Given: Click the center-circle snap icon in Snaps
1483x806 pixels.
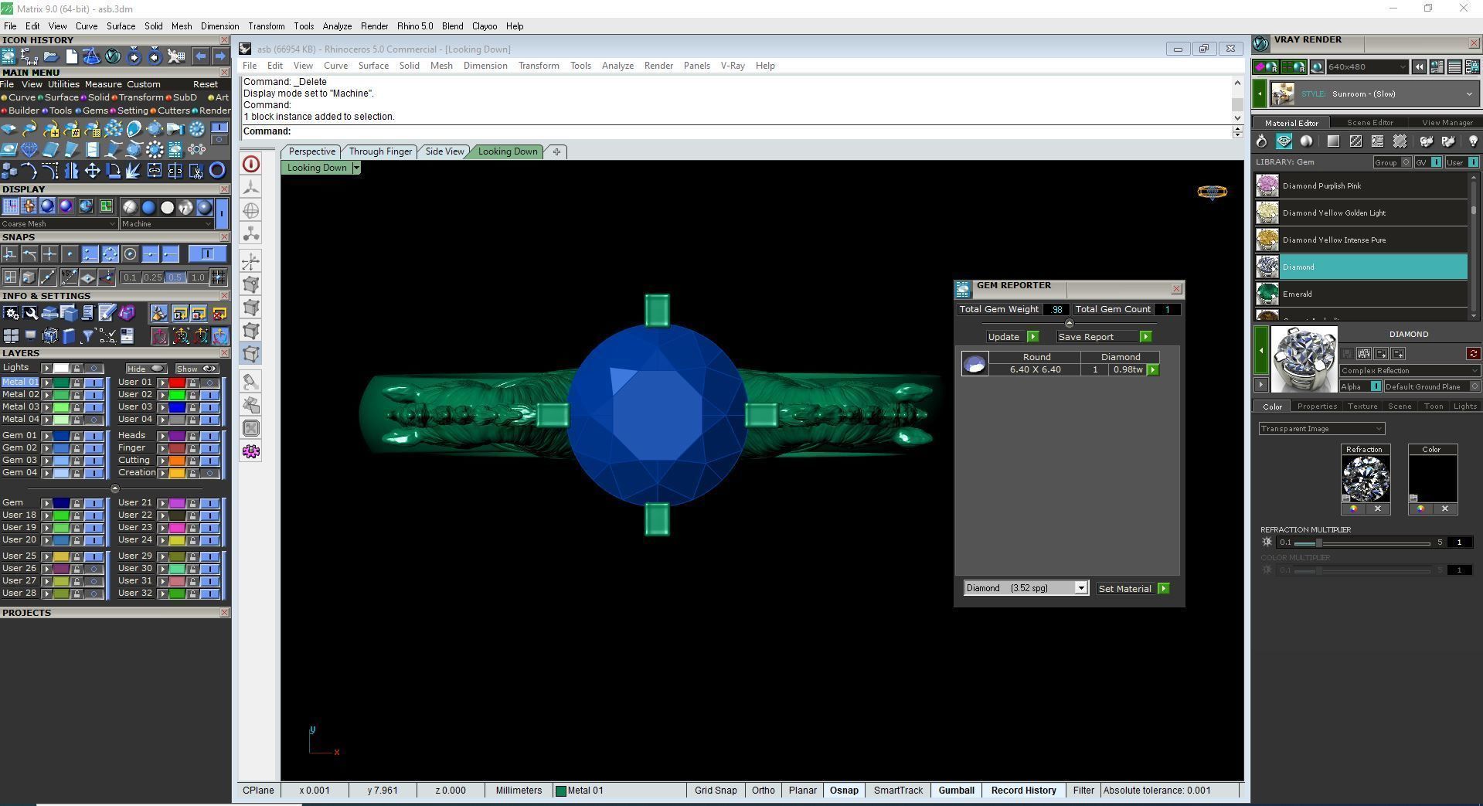Looking at the screenshot, I should coord(130,253).
